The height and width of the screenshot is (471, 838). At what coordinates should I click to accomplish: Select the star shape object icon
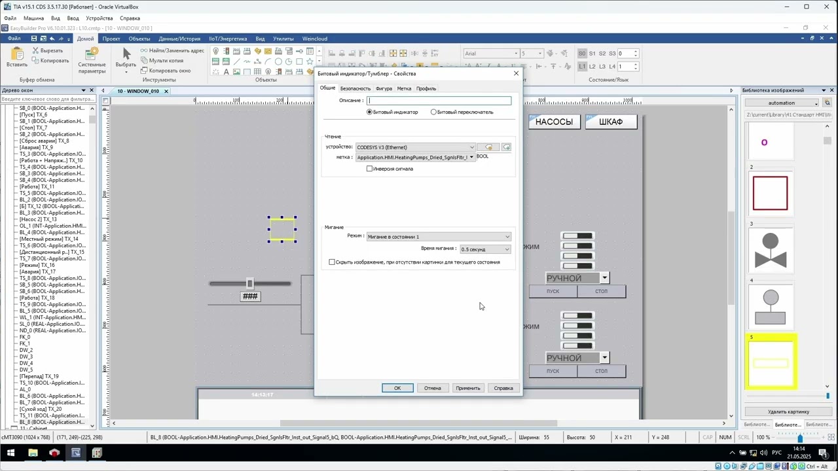pos(310,61)
